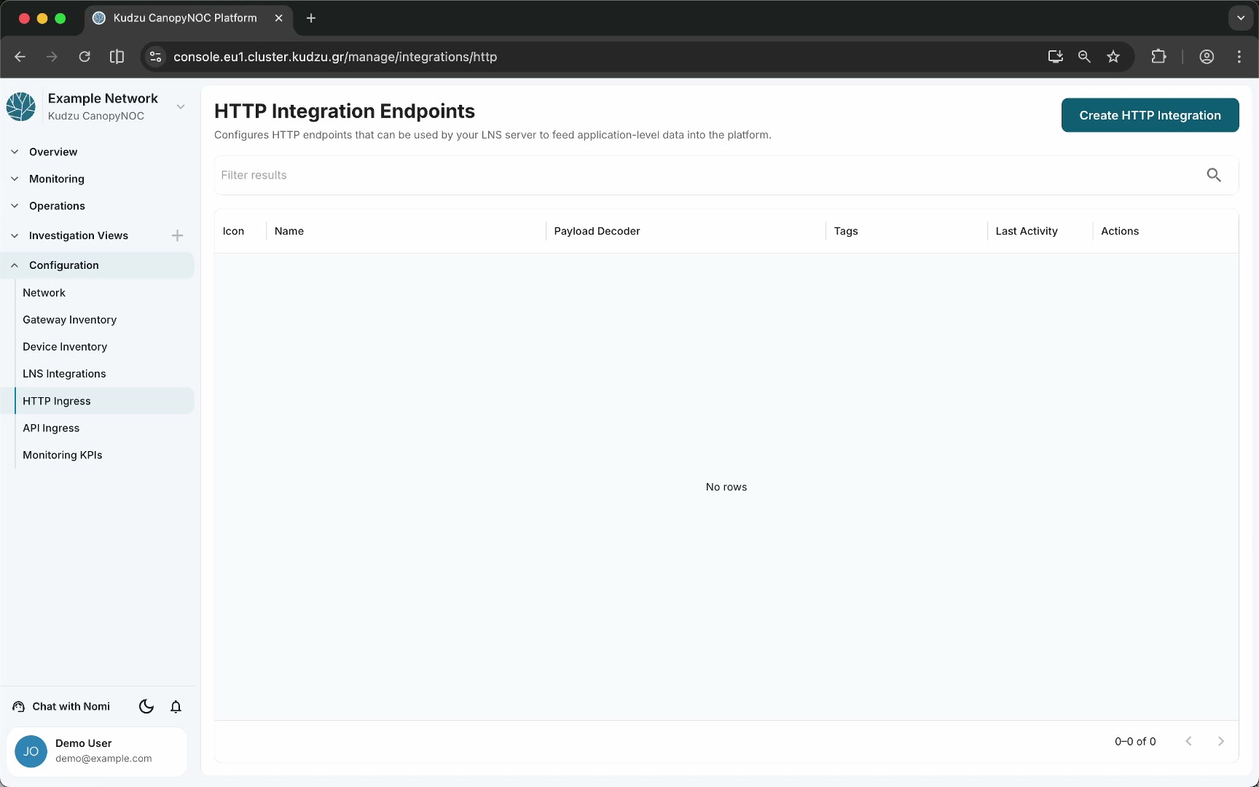Reload the page
The width and height of the screenshot is (1259, 787).
(85, 57)
